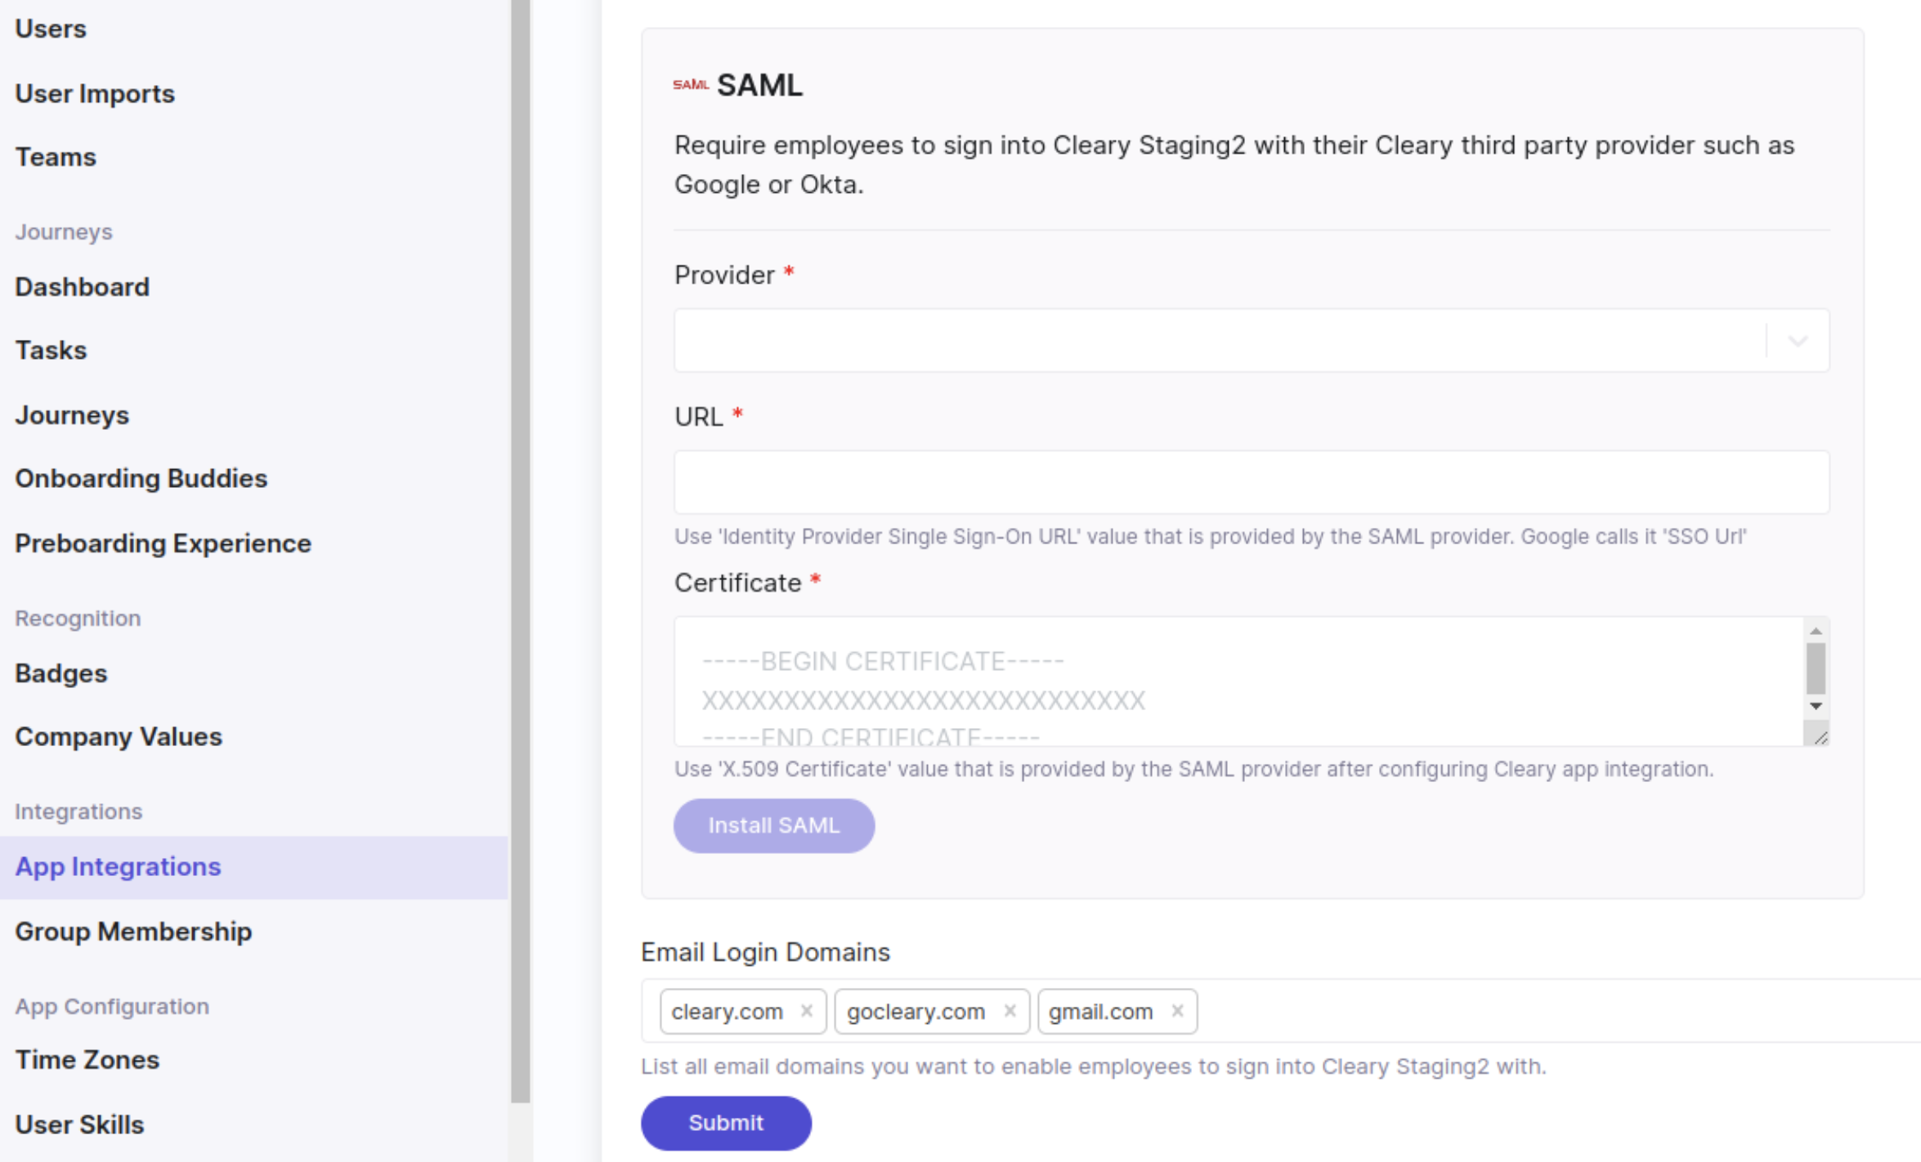Open Onboarding Buddies
The width and height of the screenshot is (1921, 1162).
(141, 478)
